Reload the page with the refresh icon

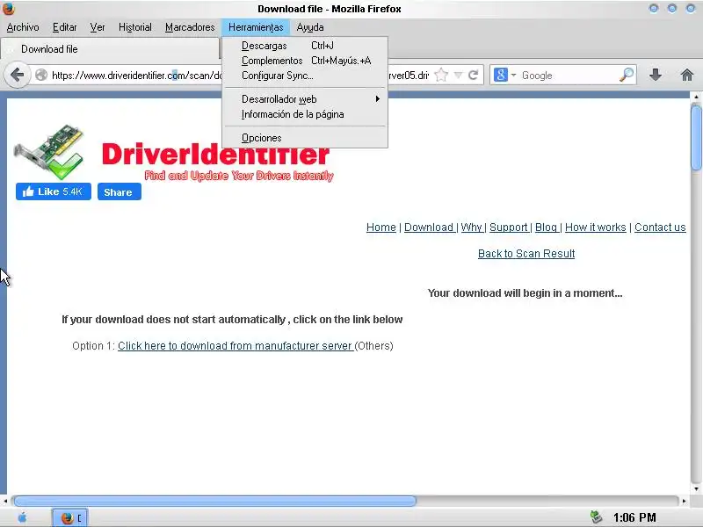click(x=473, y=75)
